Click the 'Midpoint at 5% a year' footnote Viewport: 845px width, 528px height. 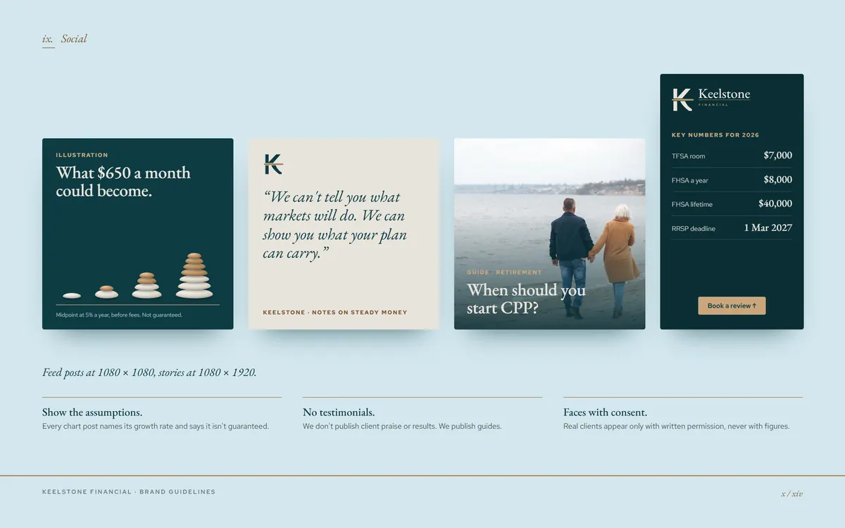click(x=119, y=315)
